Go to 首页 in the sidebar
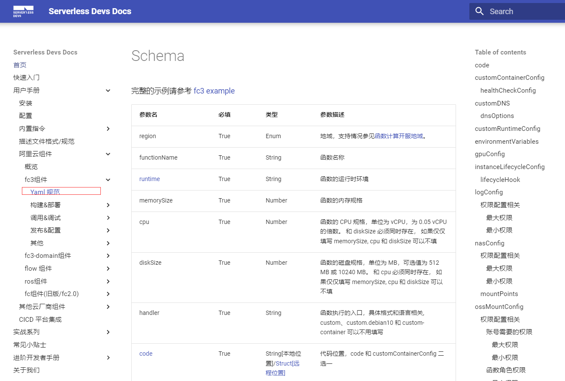 (20, 65)
